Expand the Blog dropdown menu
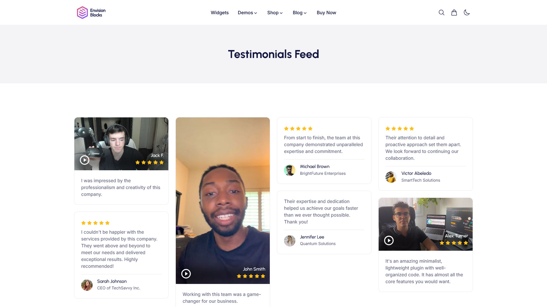 click(299, 13)
